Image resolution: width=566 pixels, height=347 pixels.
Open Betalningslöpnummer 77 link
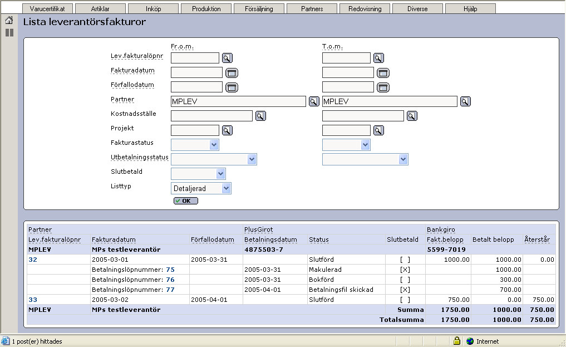pyautogui.click(x=170, y=290)
